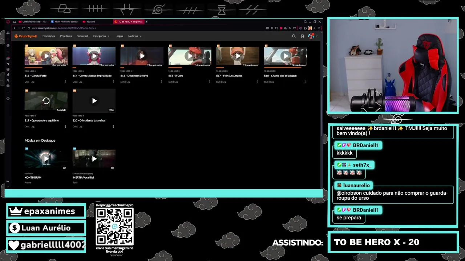Open Discord in the Opera sidebar
The image size is (465, 261).
coord(8,86)
